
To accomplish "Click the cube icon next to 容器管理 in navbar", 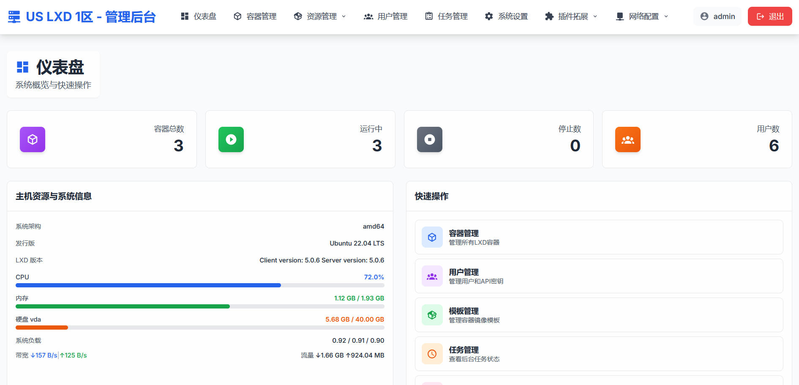I will [237, 16].
